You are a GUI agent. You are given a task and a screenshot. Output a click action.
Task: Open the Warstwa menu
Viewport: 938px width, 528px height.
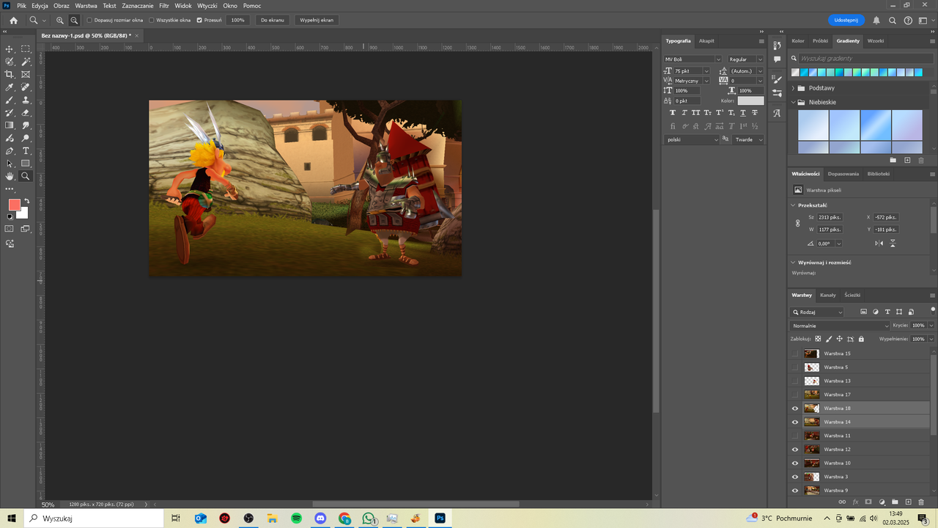86,5
